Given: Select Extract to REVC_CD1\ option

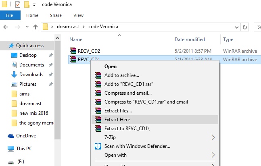Looking at the screenshot, I should (x=155, y=129).
